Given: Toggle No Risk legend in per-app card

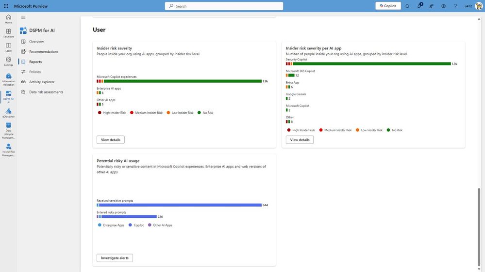Looking at the screenshot, I should [x=394, y=130].
